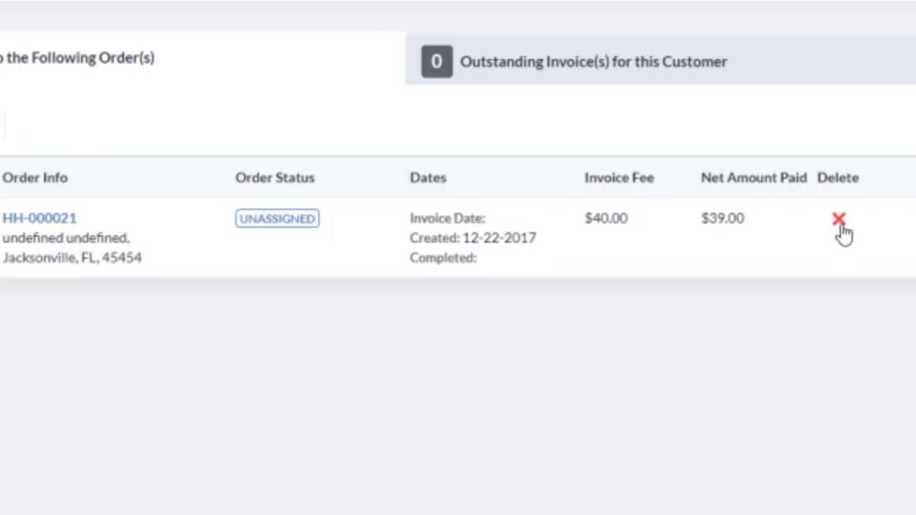This screenshot has height=515, width=916.
Task: Open order link HH-000021
Action: pos(39,218)
